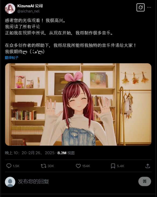Click the share upload icon

coord(148,166)
